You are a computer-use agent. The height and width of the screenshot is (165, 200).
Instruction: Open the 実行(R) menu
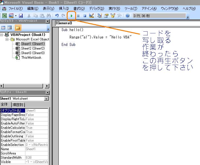(x=114, y=9)
